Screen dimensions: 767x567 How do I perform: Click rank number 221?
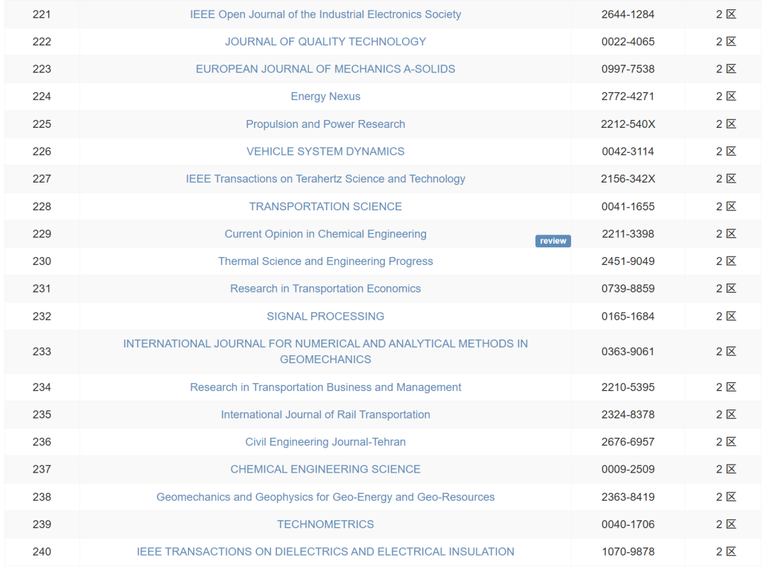(42, 14)
